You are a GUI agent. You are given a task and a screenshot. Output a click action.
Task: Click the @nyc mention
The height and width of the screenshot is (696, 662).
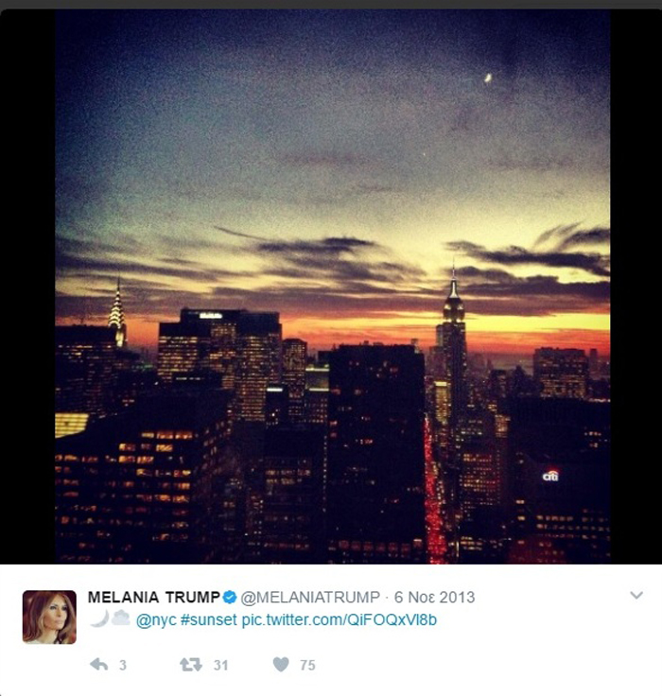coord(156,620)
